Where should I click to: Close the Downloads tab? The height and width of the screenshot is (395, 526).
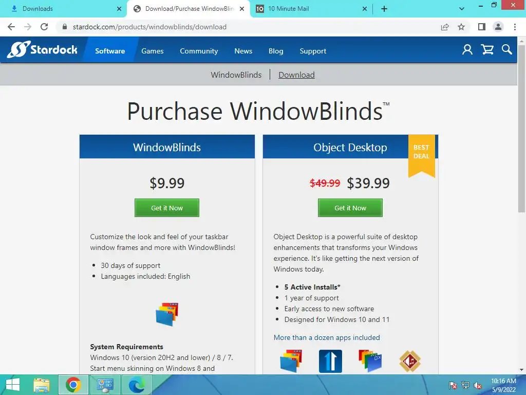pos(119,9)
